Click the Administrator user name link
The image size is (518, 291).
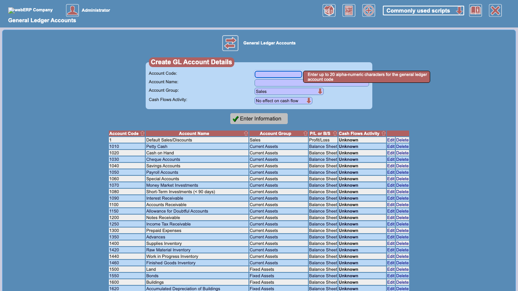96,10
